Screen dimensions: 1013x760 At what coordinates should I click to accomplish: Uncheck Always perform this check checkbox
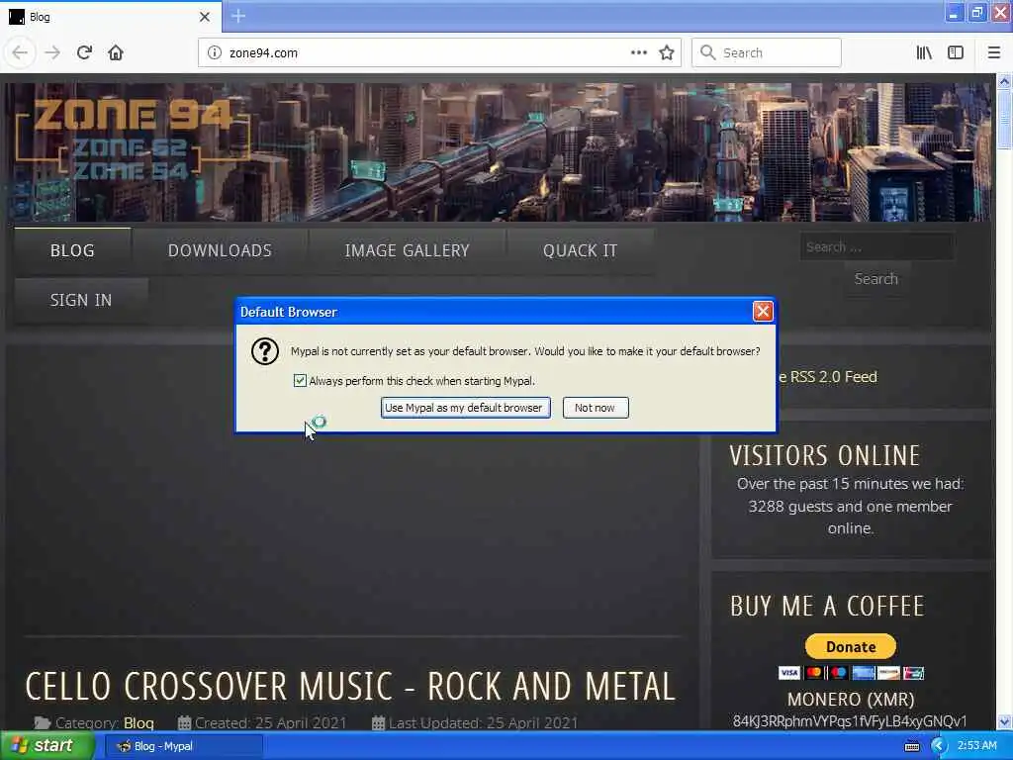pos(300,381)
